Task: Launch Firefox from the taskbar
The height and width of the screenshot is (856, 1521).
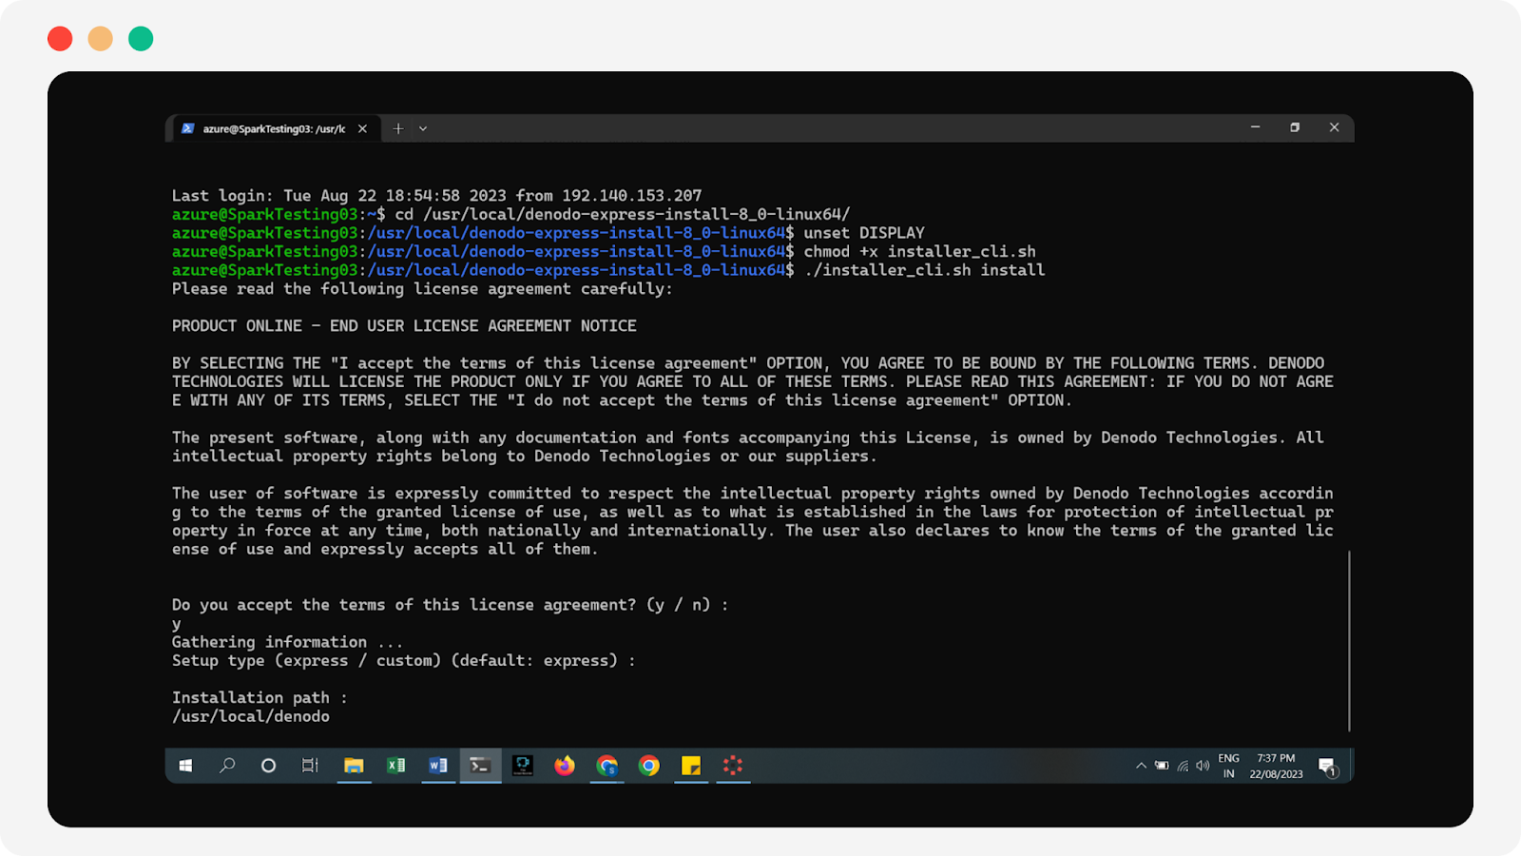Action: pos(565,766)
